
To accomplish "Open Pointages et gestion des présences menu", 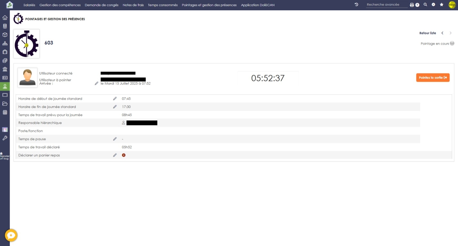I will coord(209,5).
